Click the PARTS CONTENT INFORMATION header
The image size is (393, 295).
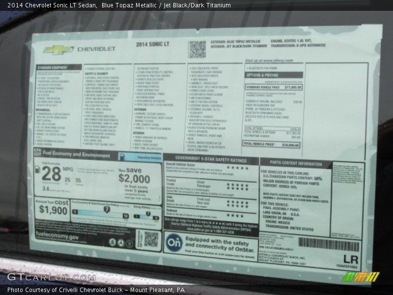click(x=296, y=163)
